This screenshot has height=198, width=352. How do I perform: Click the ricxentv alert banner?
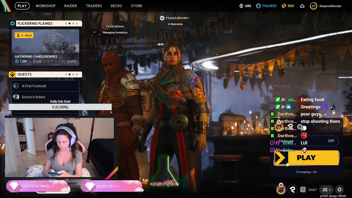[111, 186]
